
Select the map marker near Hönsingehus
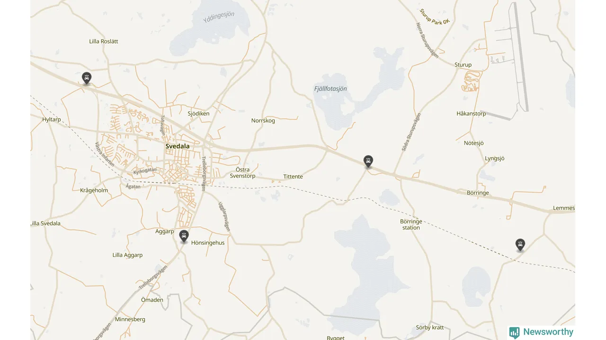pyautogui.click(x=184, y=236)
